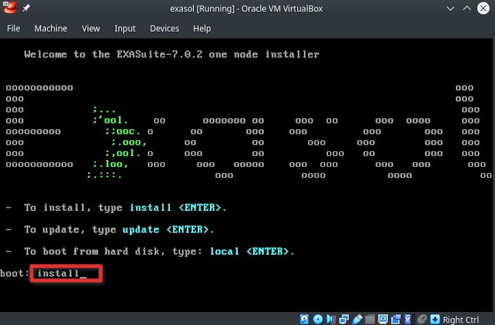Click the hard disk activity status icon
The image size is (495, 325).
[305, 319]
